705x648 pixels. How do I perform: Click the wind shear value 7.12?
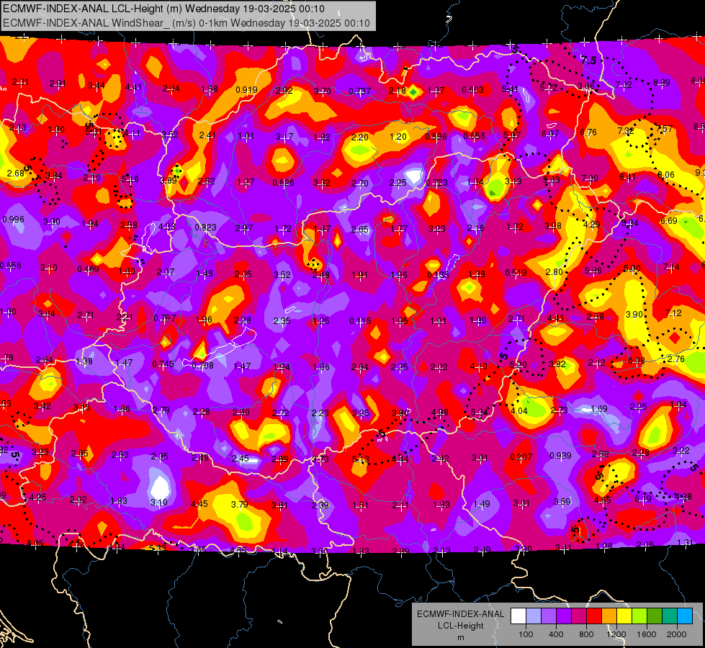pos(673,313)
